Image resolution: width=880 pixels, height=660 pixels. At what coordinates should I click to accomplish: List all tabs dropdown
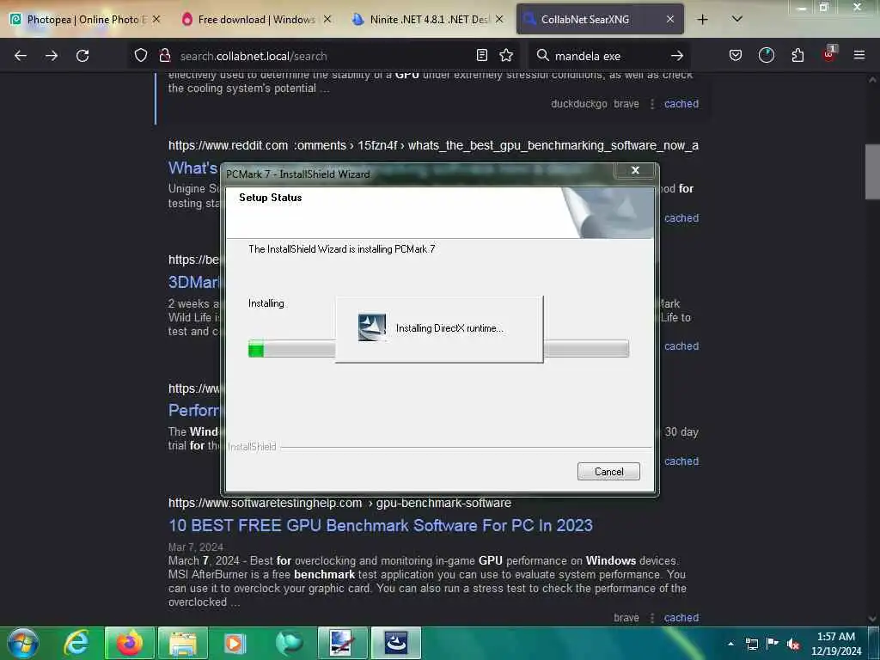coord(737,19)
